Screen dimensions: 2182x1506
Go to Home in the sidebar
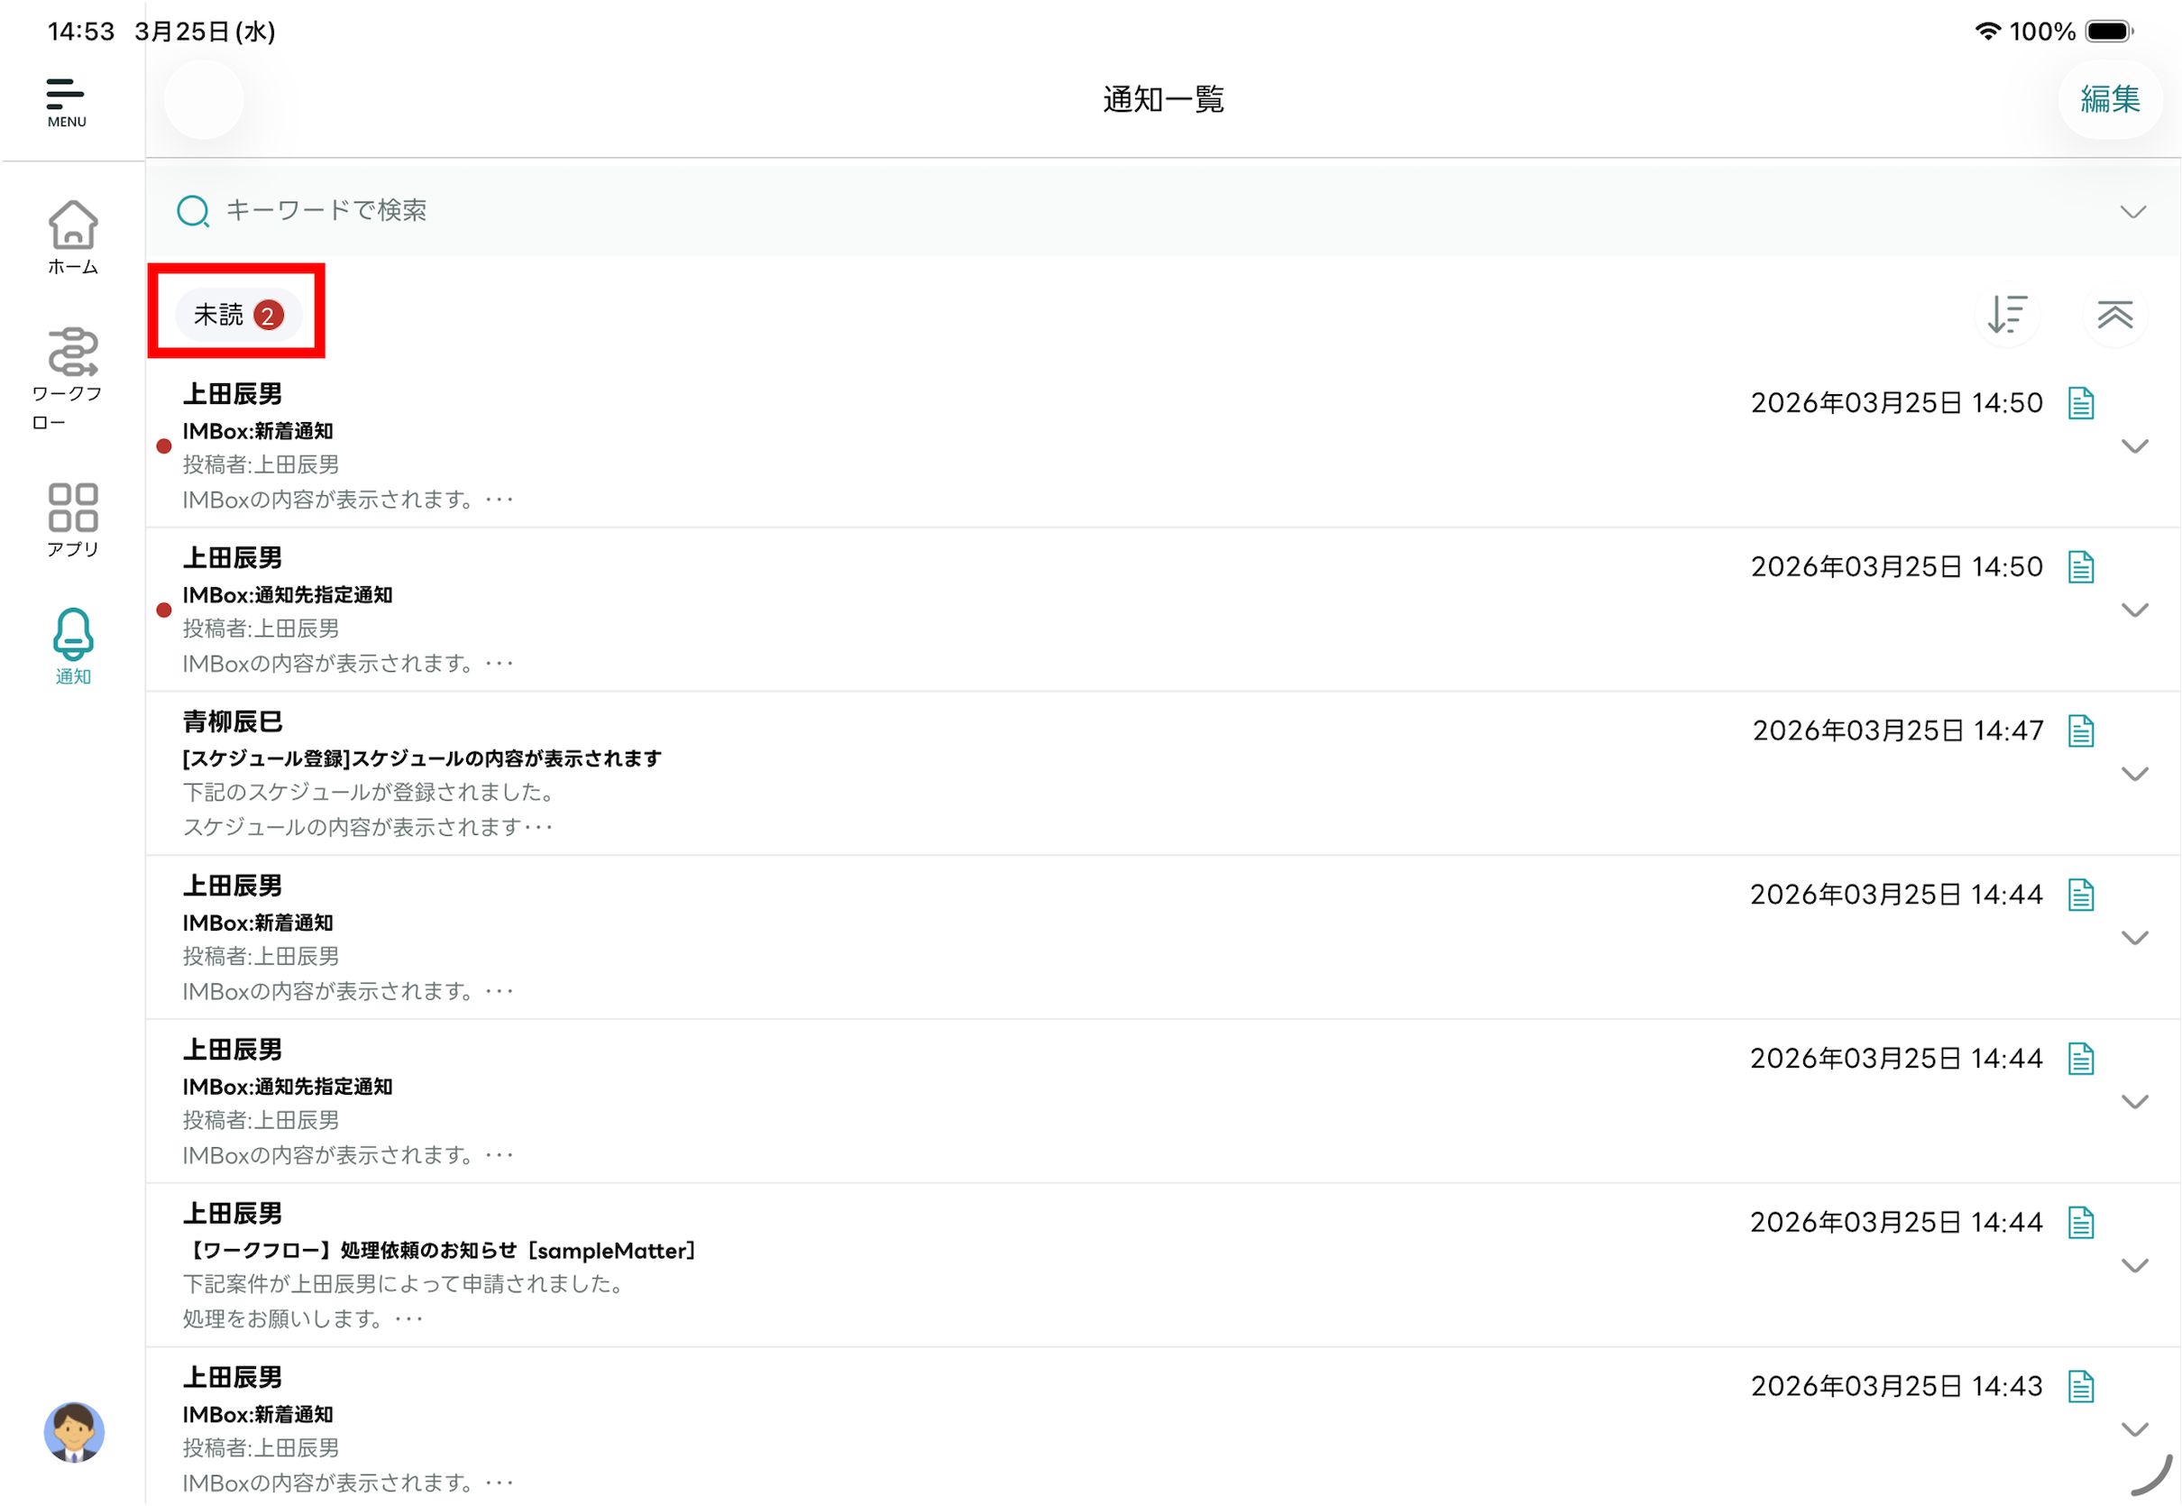(x=73, y=237)
